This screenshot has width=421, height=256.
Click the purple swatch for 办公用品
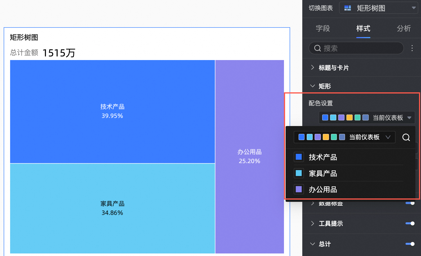299,189
